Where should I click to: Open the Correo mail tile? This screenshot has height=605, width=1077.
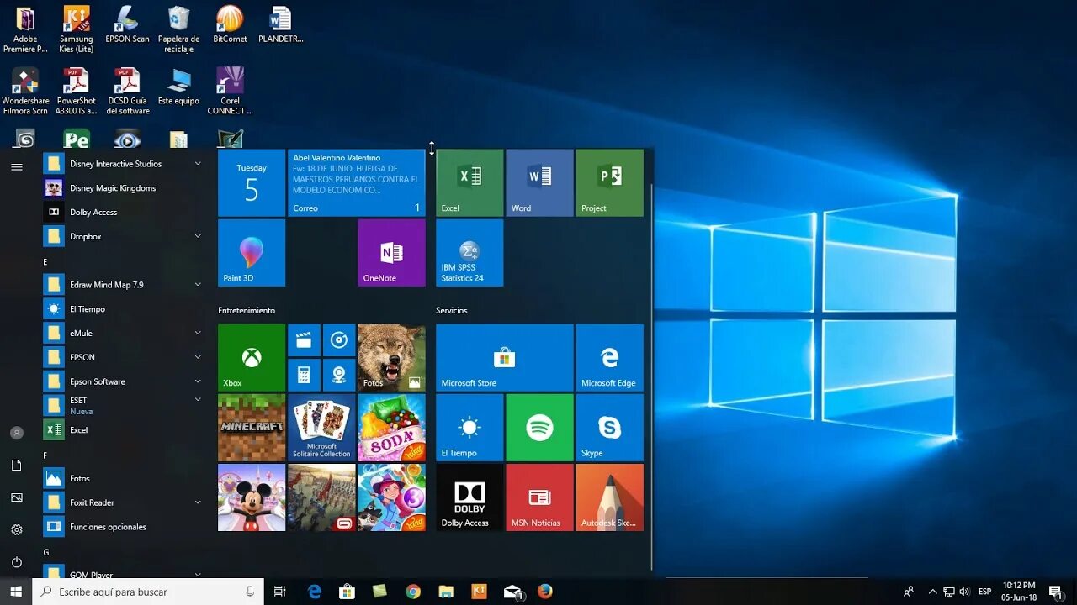click(357, 183)
